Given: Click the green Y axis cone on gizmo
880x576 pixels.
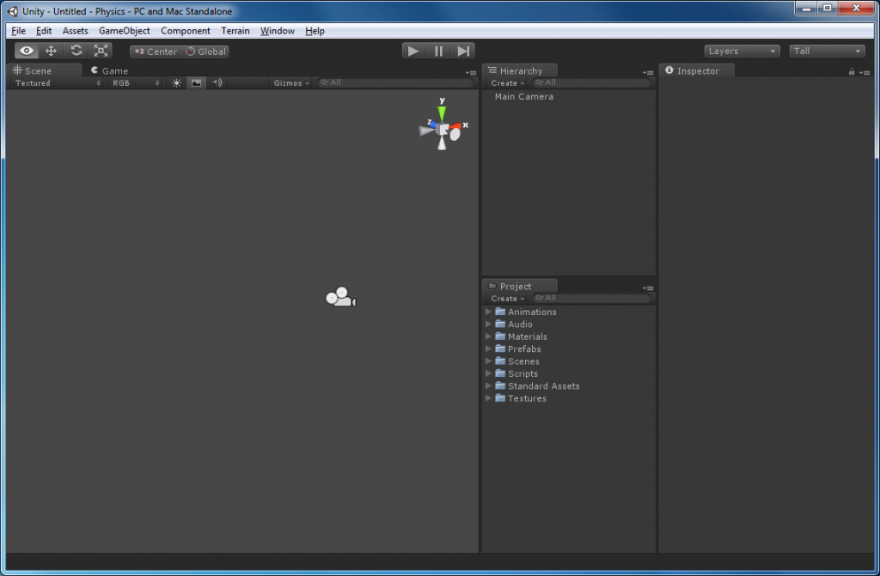Looking at the screenshot, I should 443,114.
